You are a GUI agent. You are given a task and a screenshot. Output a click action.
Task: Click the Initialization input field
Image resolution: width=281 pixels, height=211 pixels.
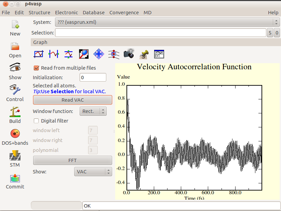pyautogui.click(x=93, y=78)
